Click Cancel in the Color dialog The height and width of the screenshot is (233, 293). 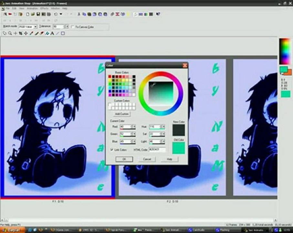147,159
